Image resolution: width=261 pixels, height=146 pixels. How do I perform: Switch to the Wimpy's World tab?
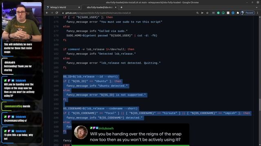[x=63, y=7]
